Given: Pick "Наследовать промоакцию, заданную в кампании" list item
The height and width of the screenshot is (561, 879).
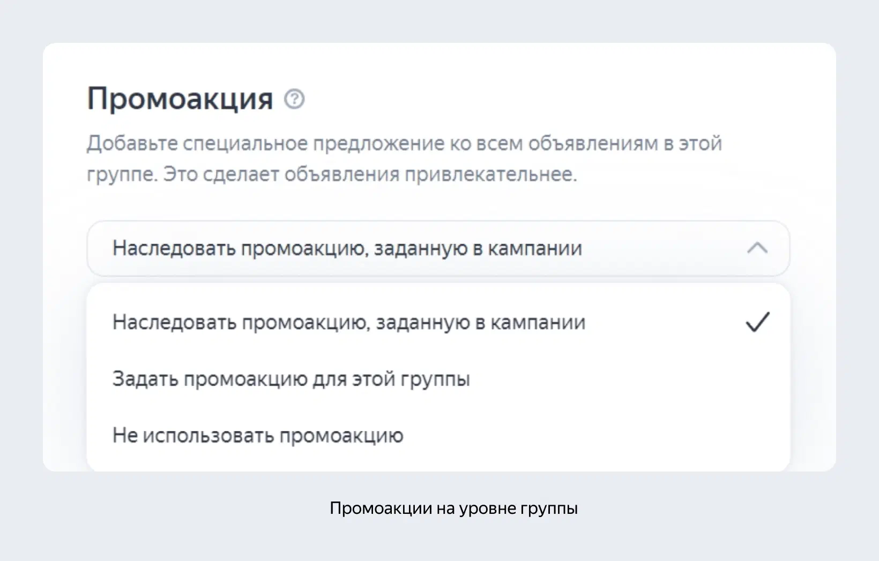Looking at the screenshot, I should click(438, 322).
